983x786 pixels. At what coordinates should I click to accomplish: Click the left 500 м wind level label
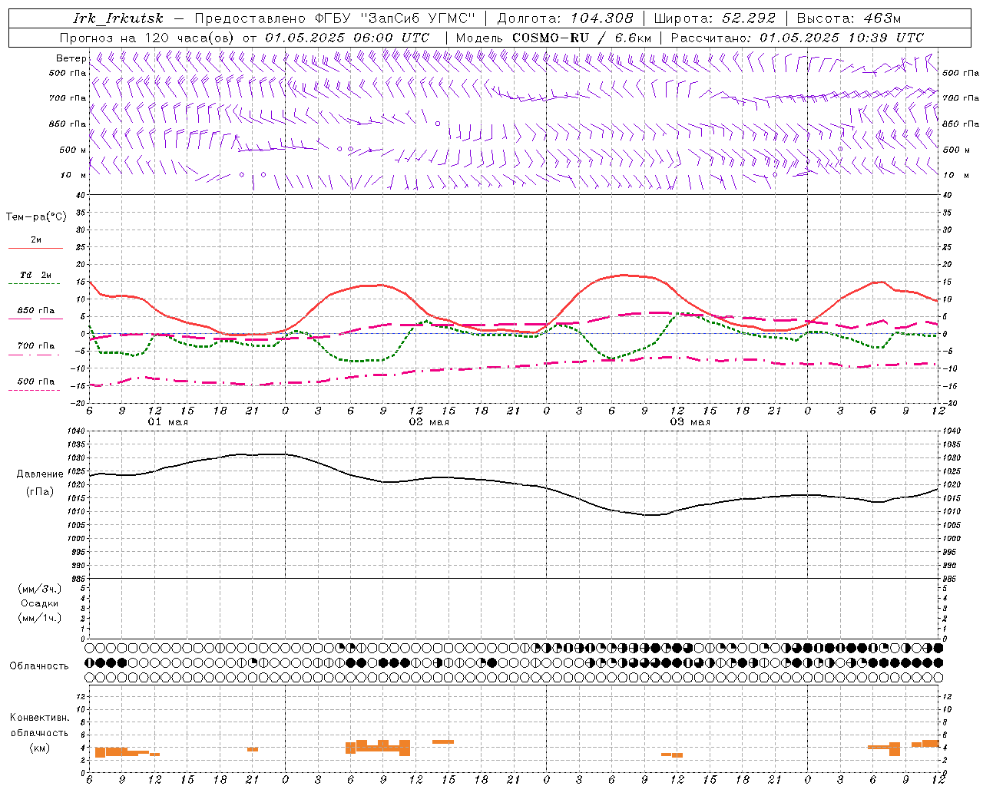[x=73, y=150]
